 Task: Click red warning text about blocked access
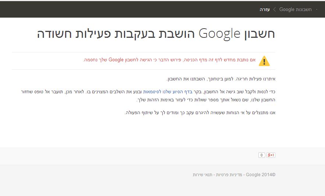tap(169, 60)
